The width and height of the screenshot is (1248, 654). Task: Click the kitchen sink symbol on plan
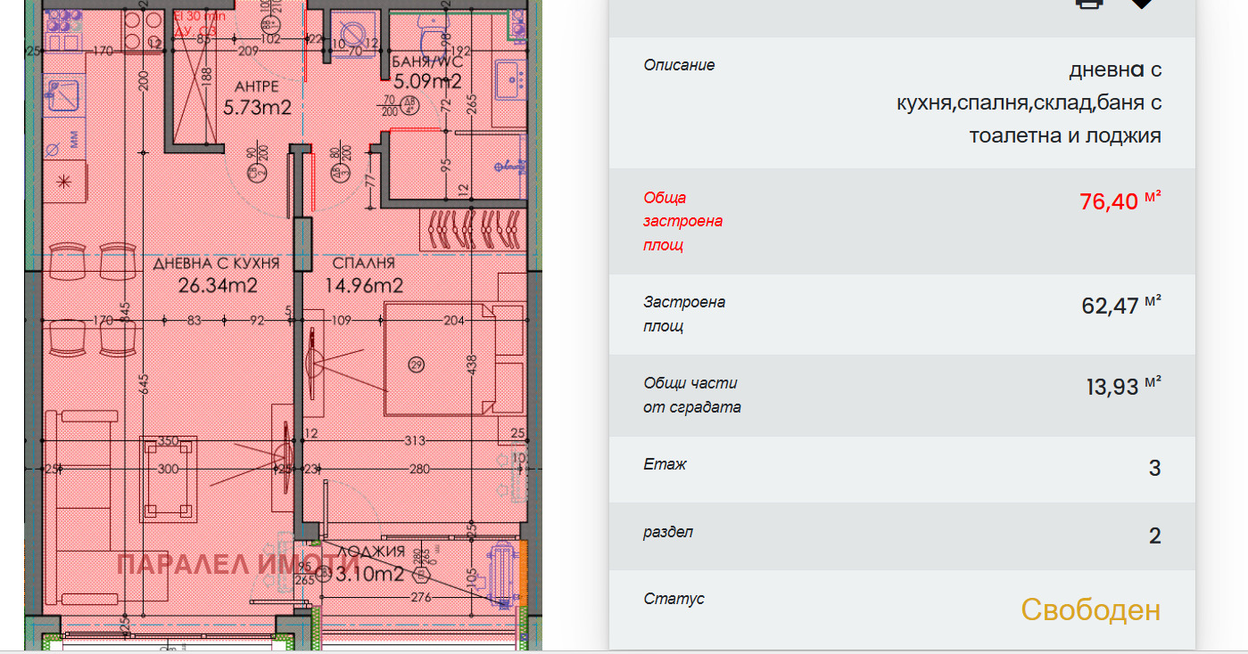click(63, 94)
